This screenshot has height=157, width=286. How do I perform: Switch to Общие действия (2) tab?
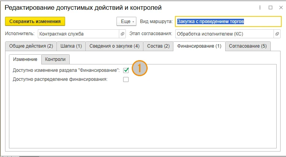[31, 46]
